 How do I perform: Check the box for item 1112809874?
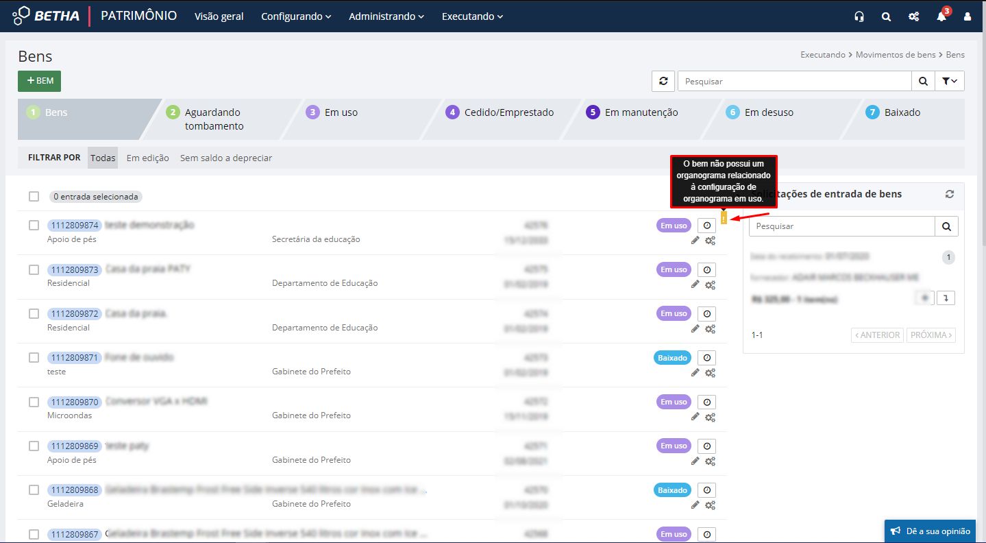(34, 226)
